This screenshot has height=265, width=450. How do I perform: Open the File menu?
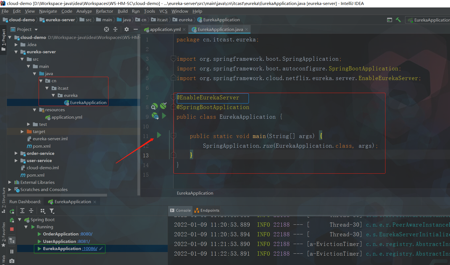[x=5, y=11]
